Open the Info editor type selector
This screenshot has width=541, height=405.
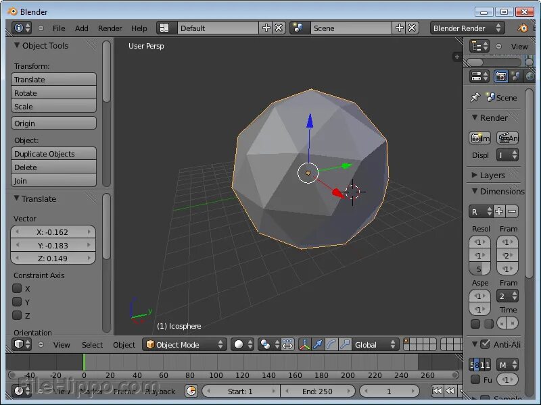(x=22, y=28)
